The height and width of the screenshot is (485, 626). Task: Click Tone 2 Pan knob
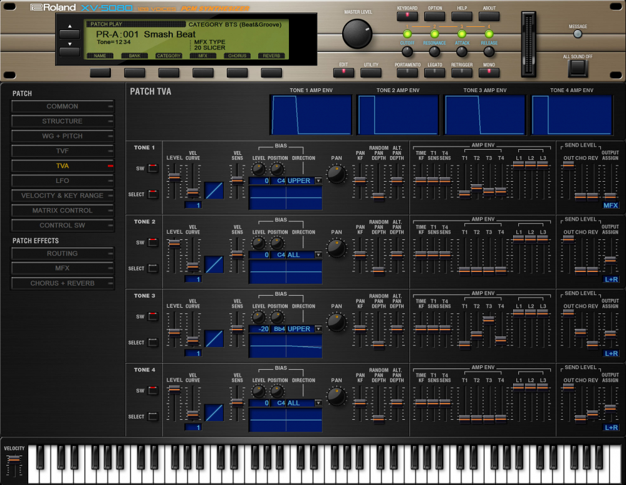[x=336, y=248]
